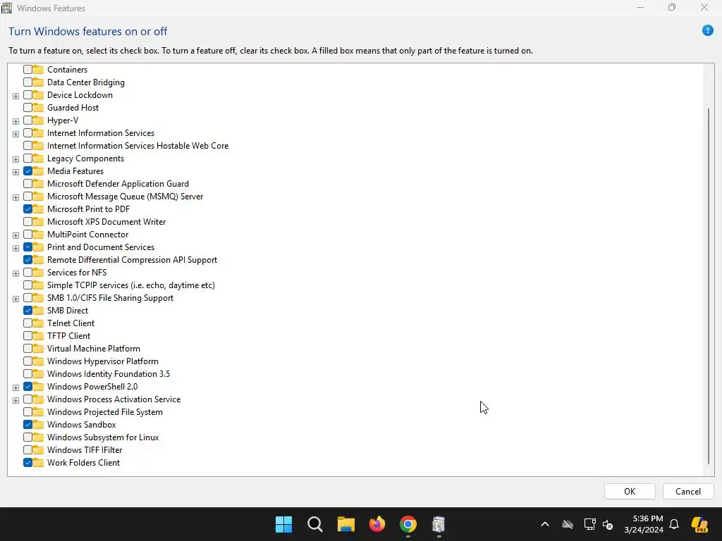The image size is (722, 541).
Task: Select Microsoft Defender Application Guard text
Action: tap(118, 184)
